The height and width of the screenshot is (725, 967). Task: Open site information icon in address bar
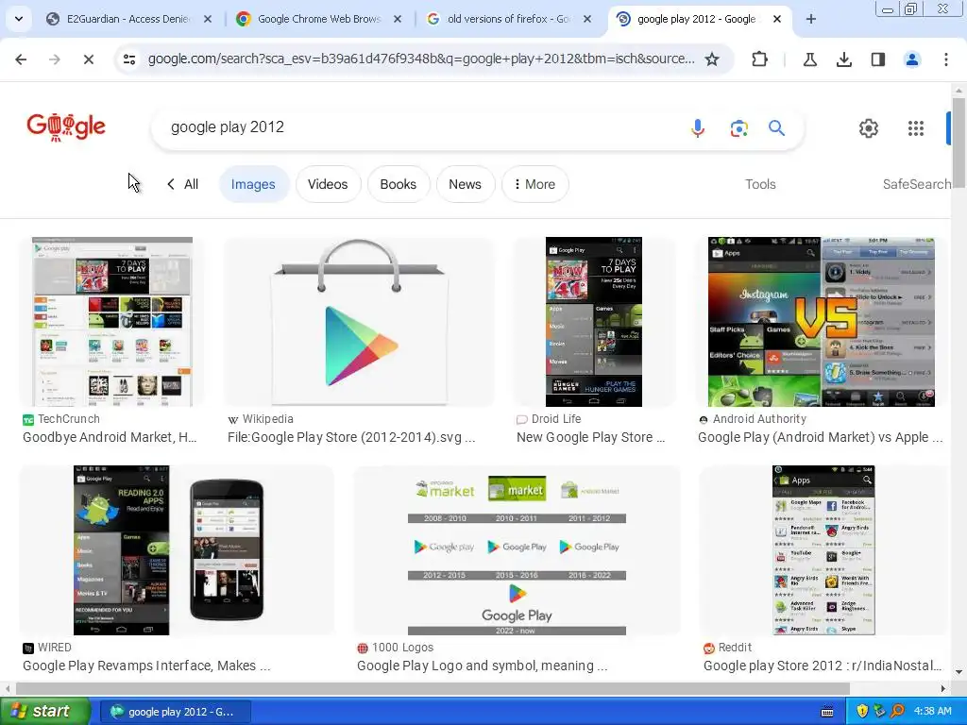[129, 59]
